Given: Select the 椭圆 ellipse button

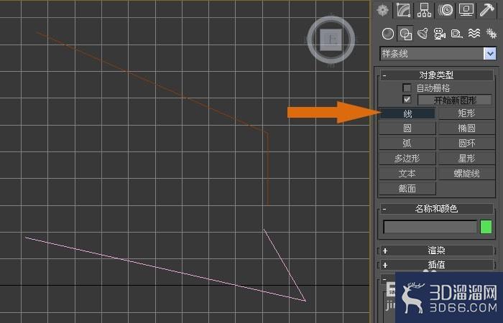Looking at the screenshot, I should (x=467, y=128).
